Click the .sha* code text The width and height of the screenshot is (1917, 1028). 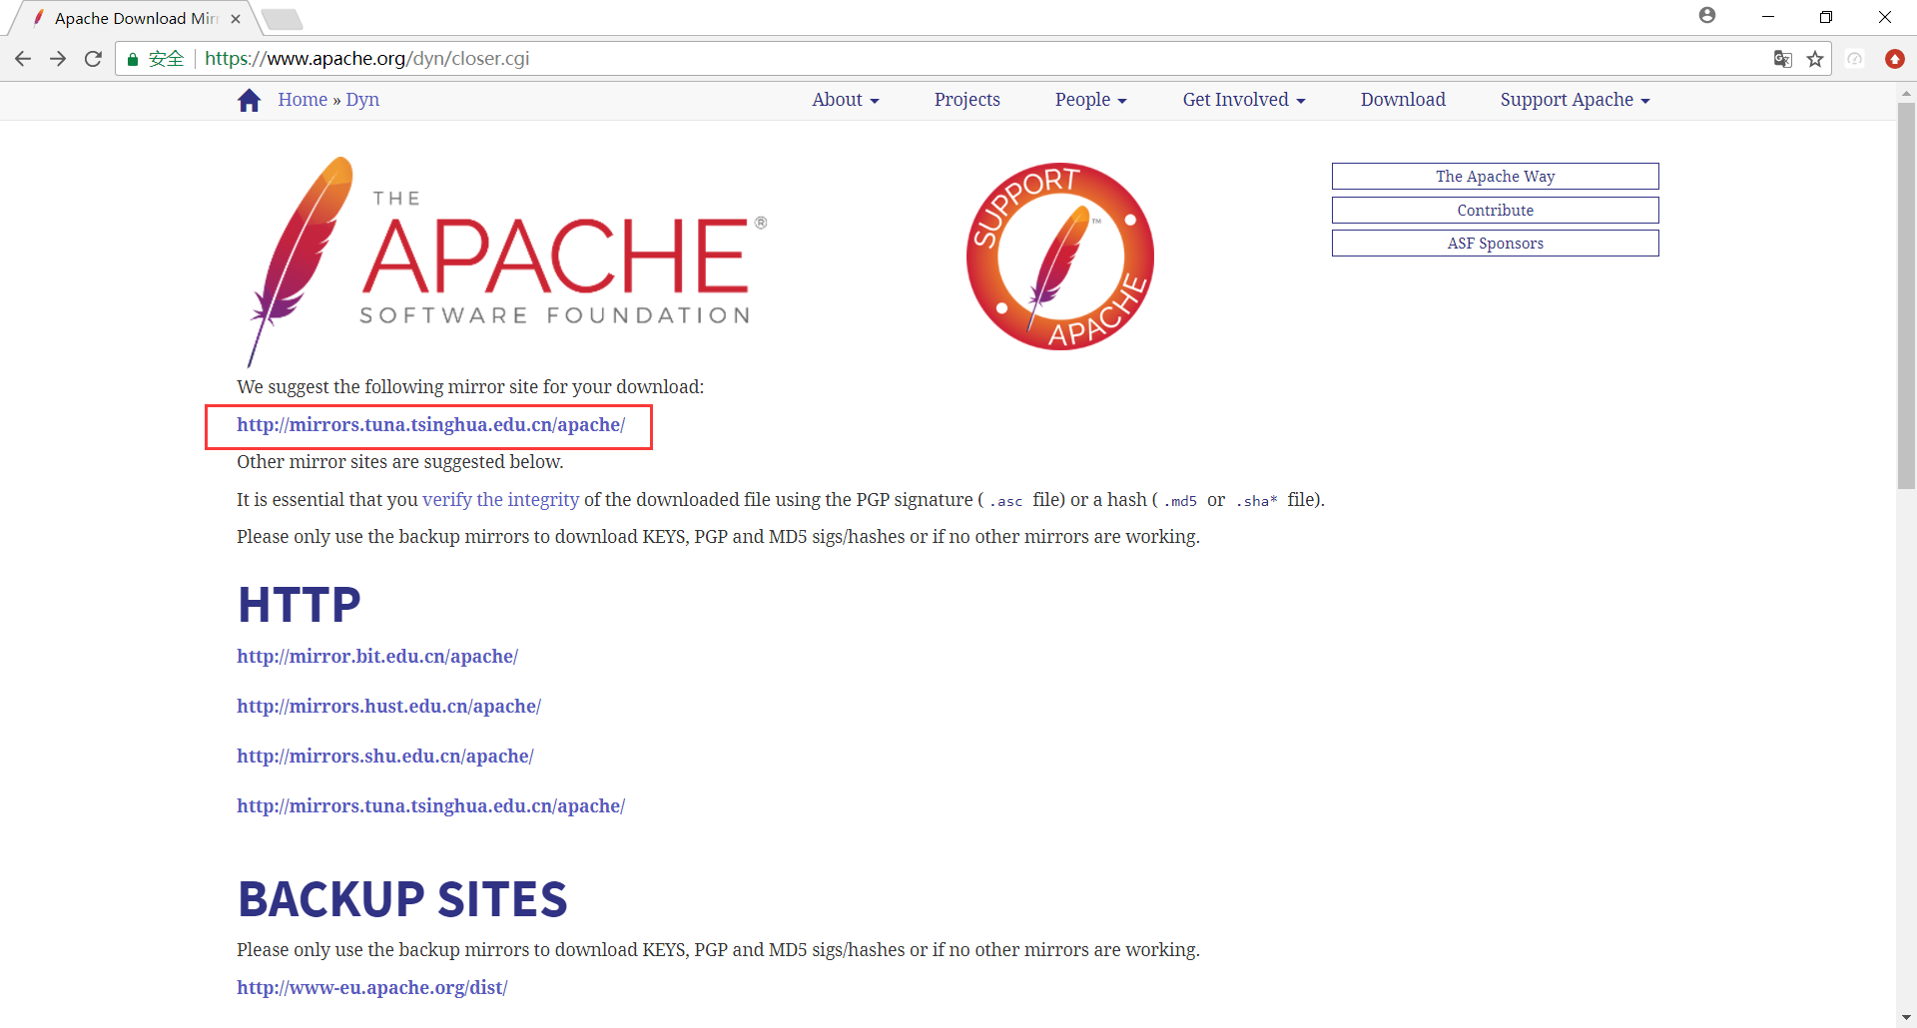point(1257,501)
